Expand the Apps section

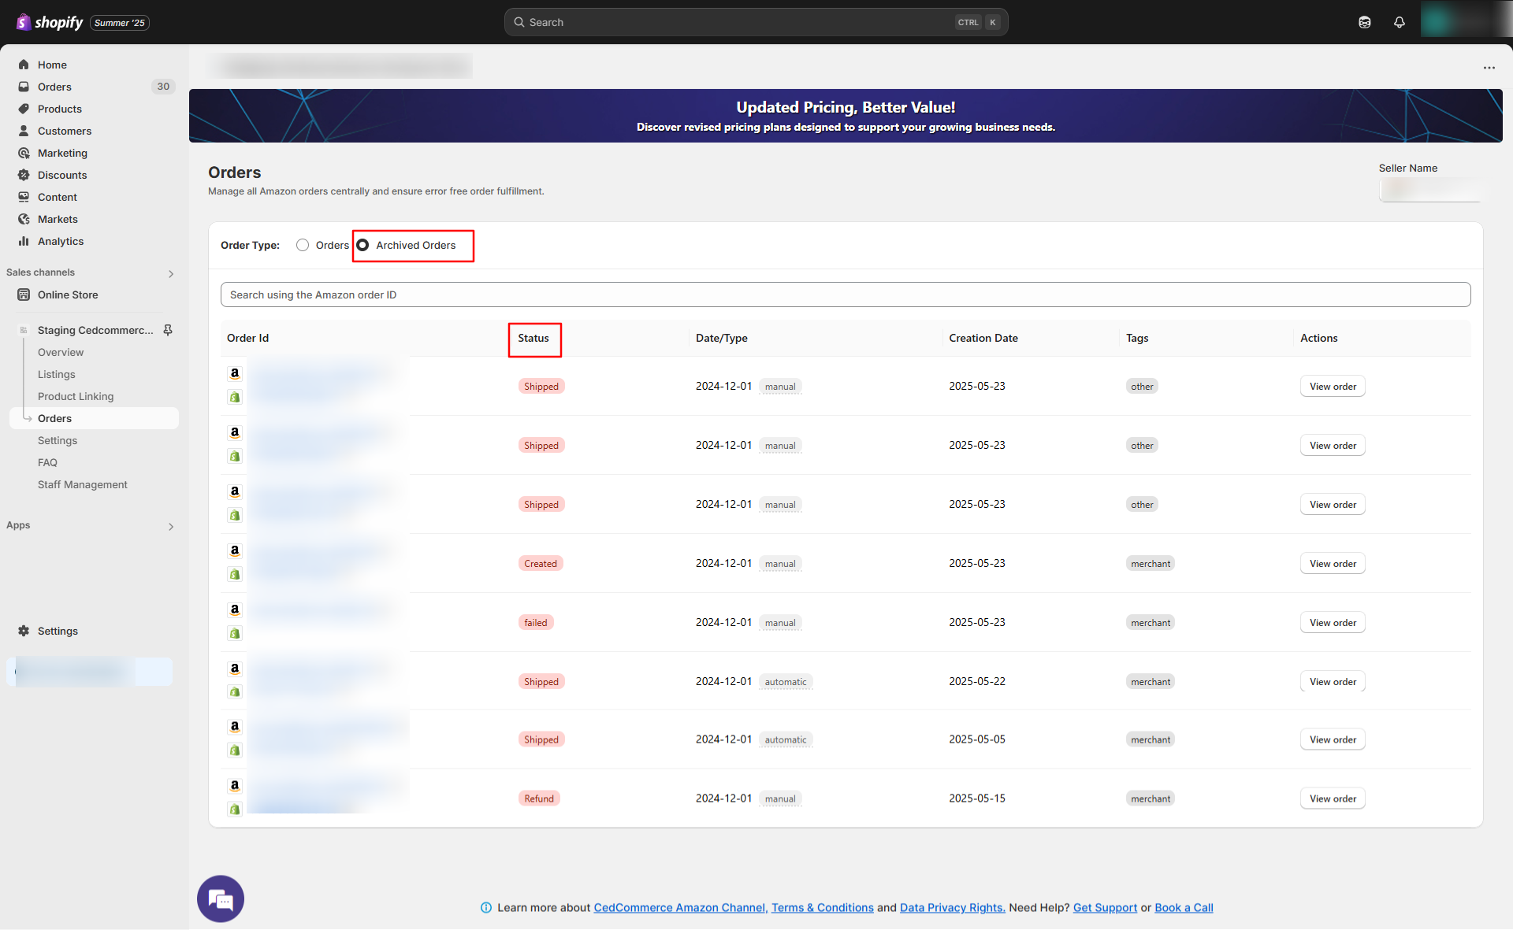pyautogui.click(x=171, y=526)
